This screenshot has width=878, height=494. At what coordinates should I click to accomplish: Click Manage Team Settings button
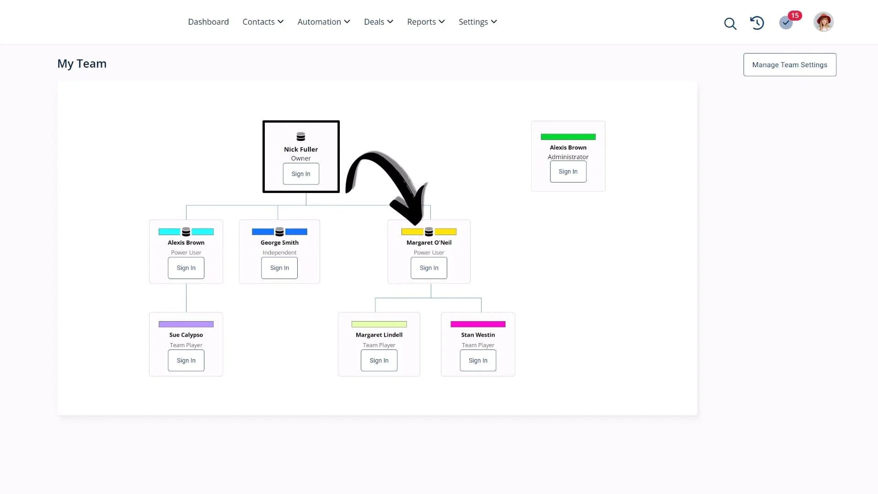point(789,64)
